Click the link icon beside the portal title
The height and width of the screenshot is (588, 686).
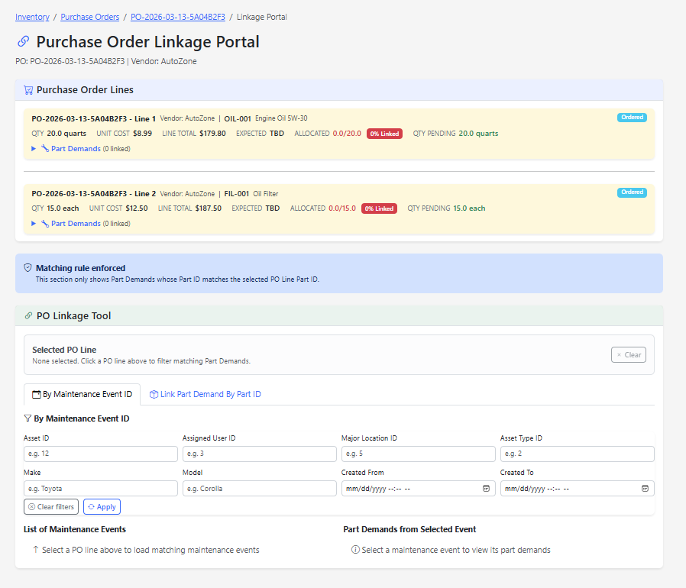(23, 41)
